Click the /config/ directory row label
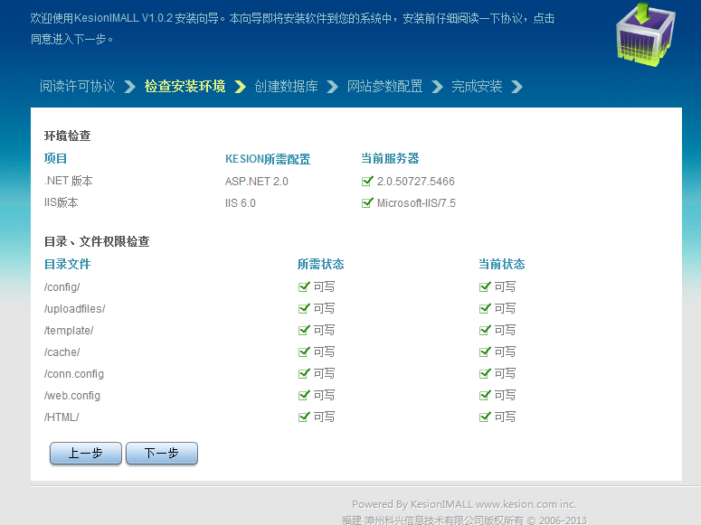The width and height of the screenshot is (701, 525). [62, 287]
